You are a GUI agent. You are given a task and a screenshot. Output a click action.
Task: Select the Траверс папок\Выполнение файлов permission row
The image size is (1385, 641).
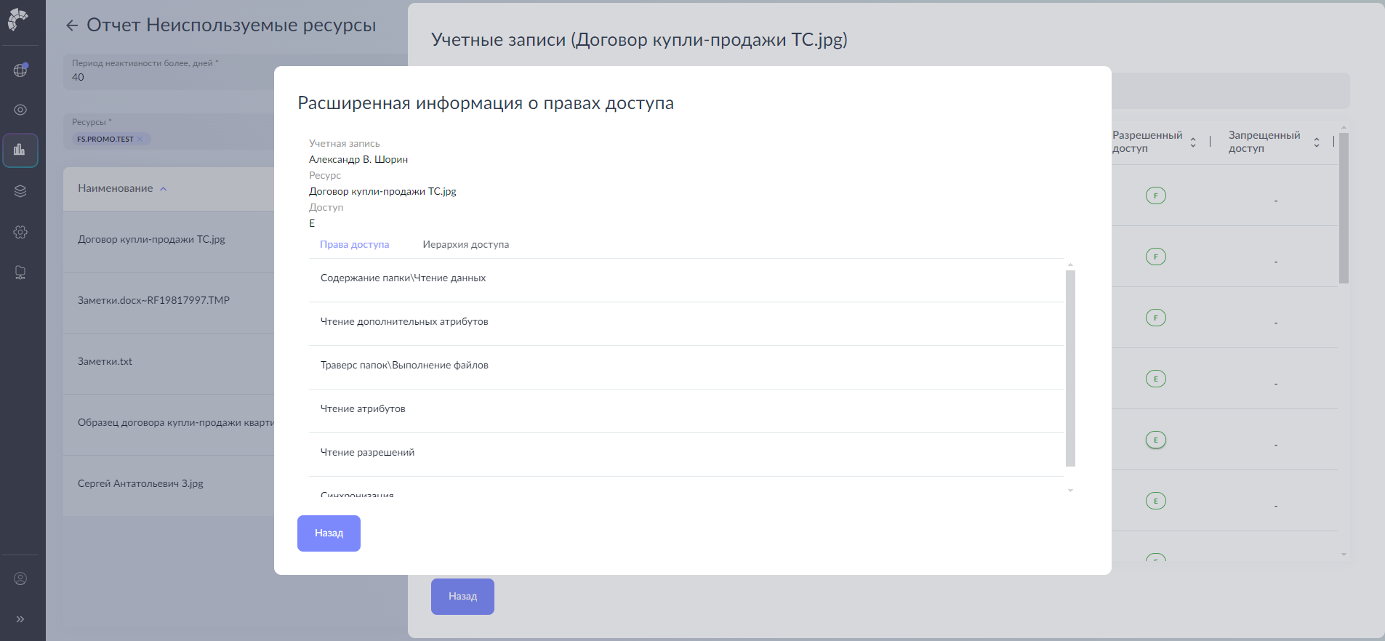point(686,368)
